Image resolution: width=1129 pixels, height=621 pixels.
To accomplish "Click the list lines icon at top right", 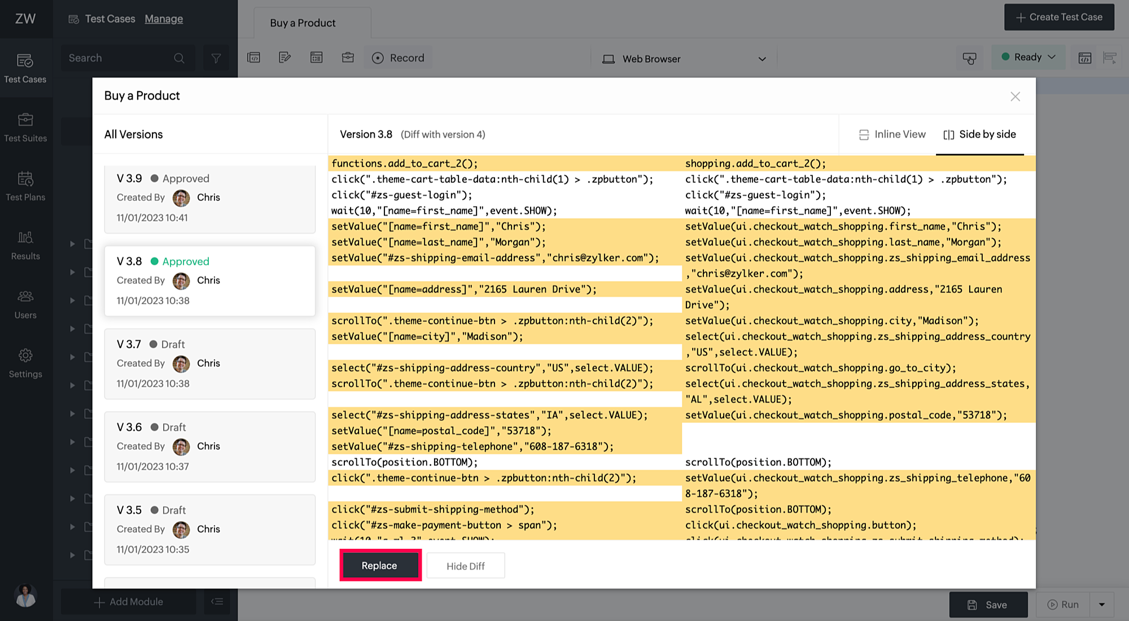I will pyautogui.click(x=1110, y=58).
